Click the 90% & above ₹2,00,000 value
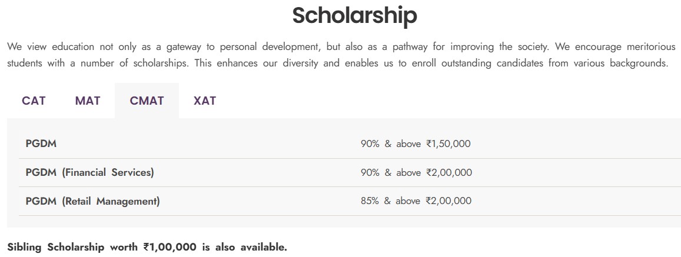 tap(416, 172)
